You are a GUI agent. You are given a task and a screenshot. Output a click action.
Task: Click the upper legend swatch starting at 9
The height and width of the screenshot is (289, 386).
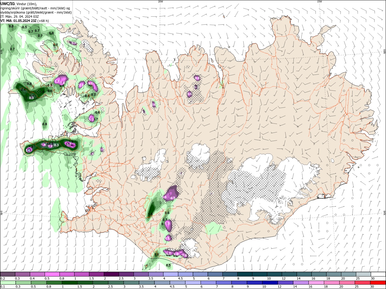pyautogui.click(x=259, y=274)
